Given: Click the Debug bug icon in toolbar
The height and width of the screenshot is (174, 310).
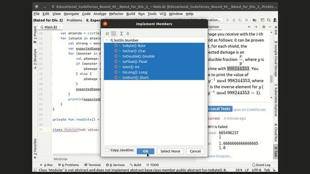Looking at the screenshot, I should (x=234, y=20).
